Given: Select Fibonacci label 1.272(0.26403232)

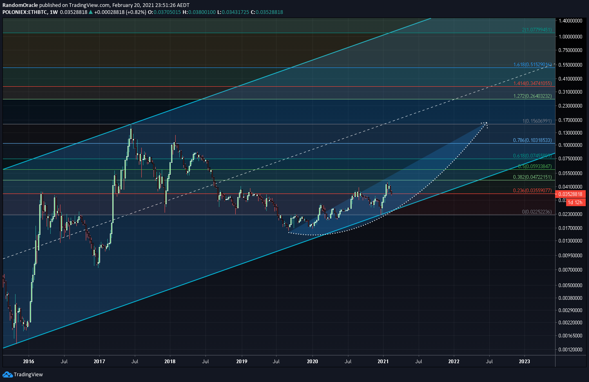Looking at the screenshot, I should (533, 96).
